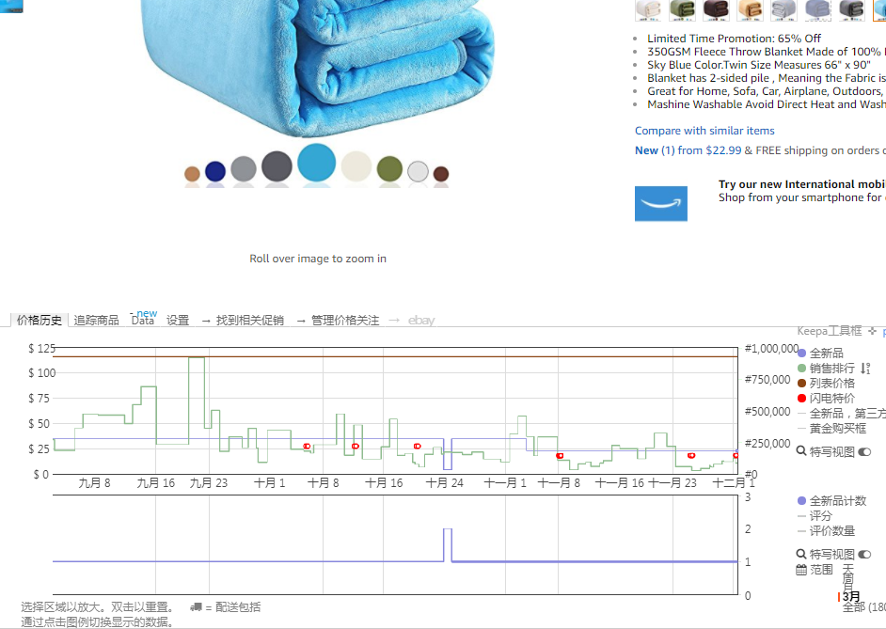Viewport: 886px width, 629px height.
Task: Click the dark brown blanket thumbnail
Action: pyautogui.click(x=716, y=10)
